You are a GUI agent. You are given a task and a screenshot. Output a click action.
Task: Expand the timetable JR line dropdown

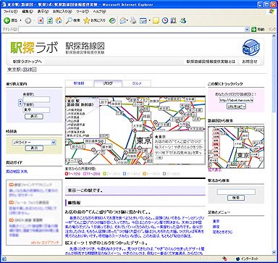pos(54,143)
